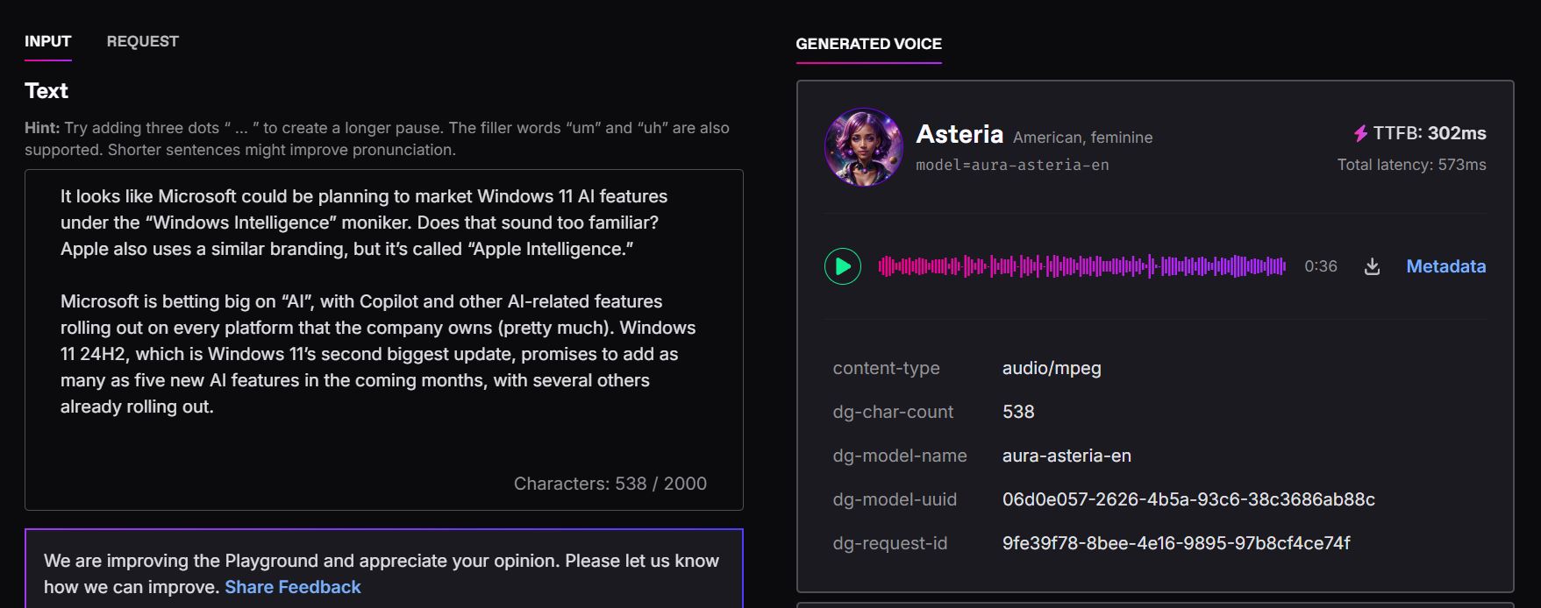Play the generated Asteria audio
This screenshot has height=608, width=1541.
[843, 266]
